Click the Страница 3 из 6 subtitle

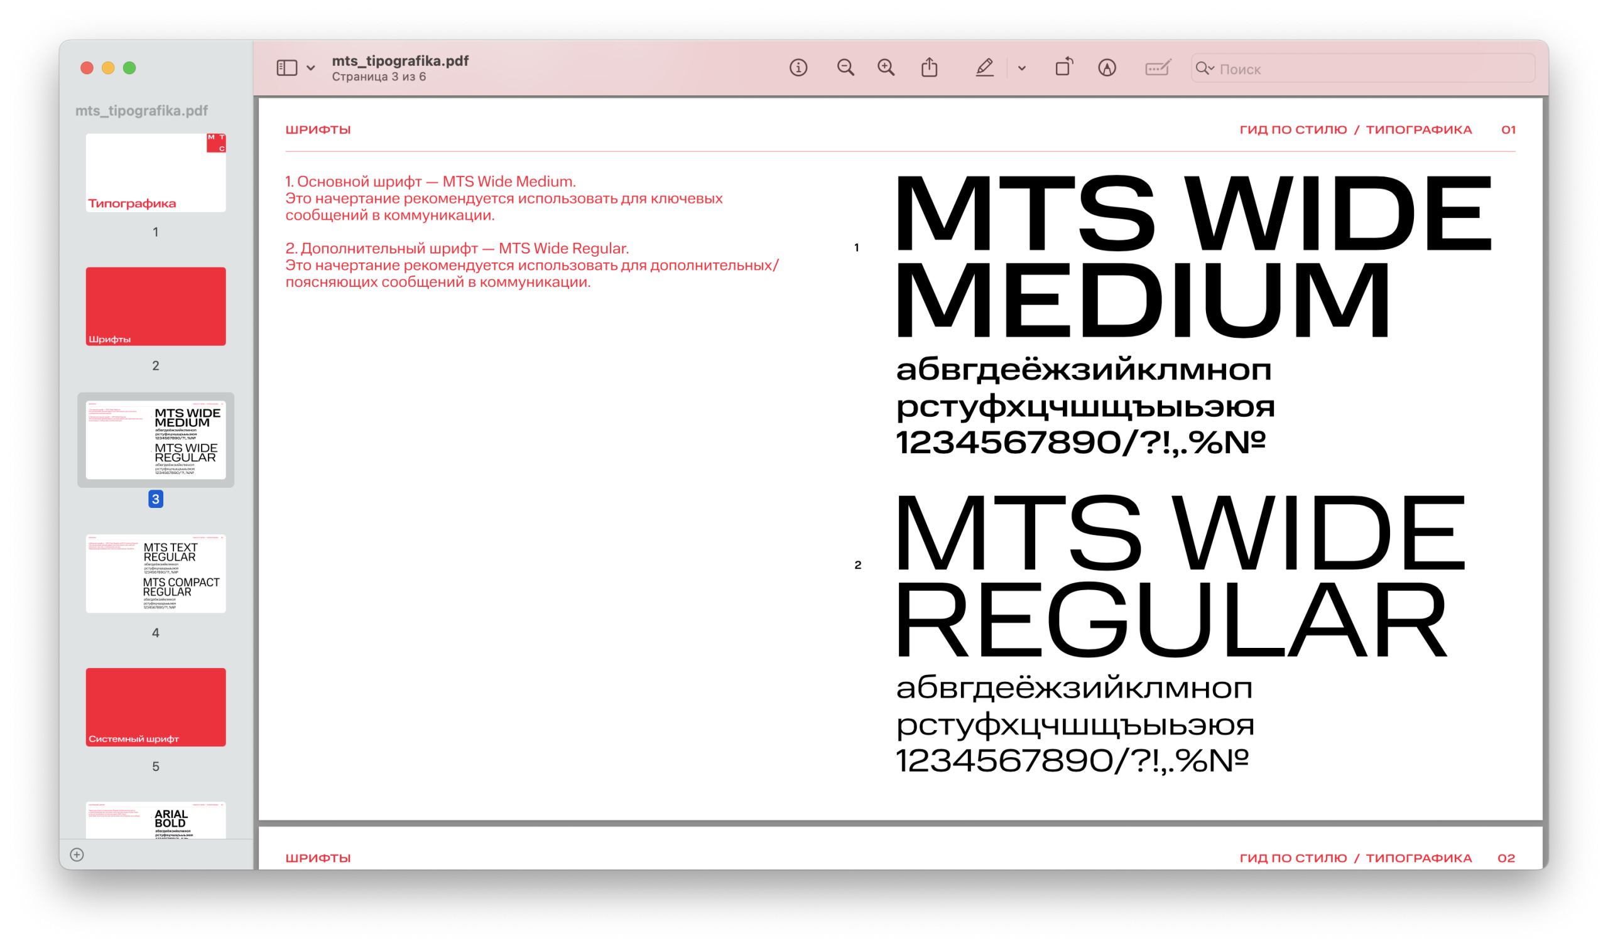(x=379, y=77)
